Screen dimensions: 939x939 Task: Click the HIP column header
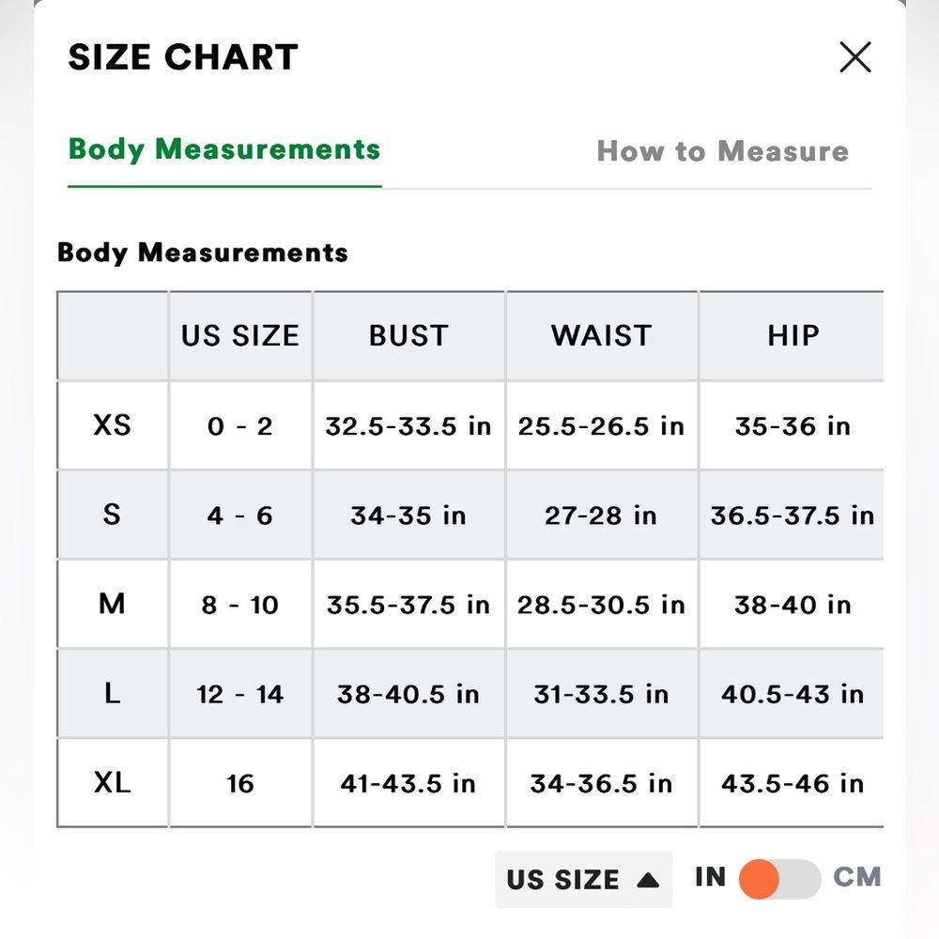pyautogui.click(x=793, y=335)
